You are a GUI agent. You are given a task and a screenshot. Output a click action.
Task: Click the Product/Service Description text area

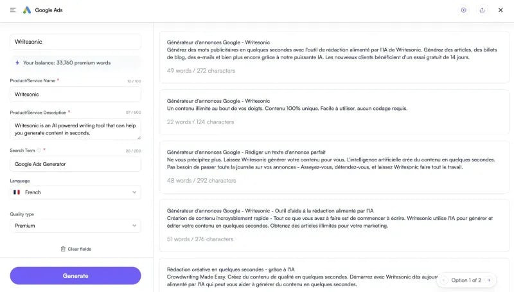pos(75,129)
